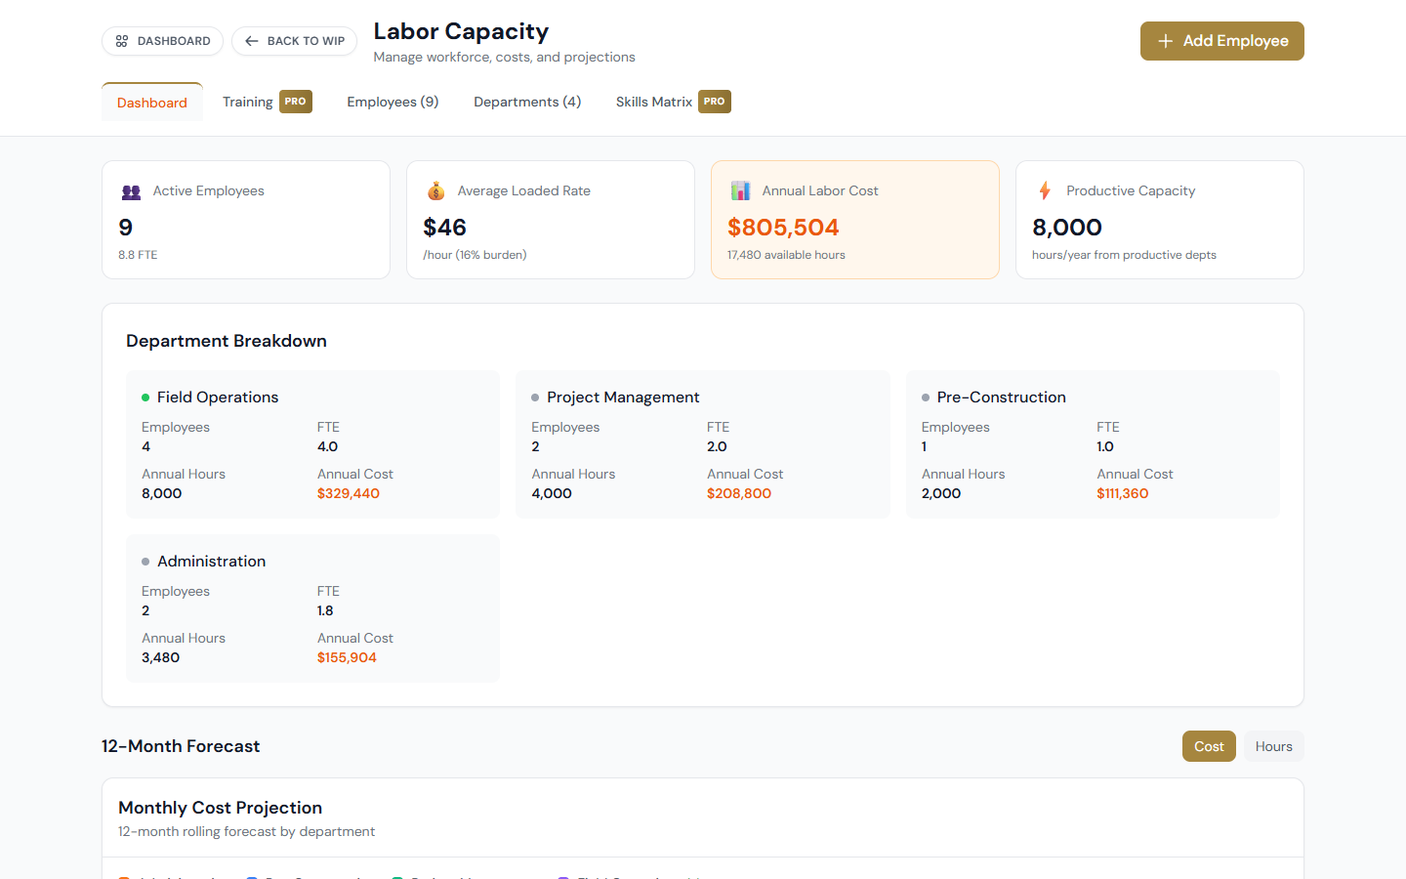Select the Active Employees card
Viewport: 1406px width, 879px height.
246,220
